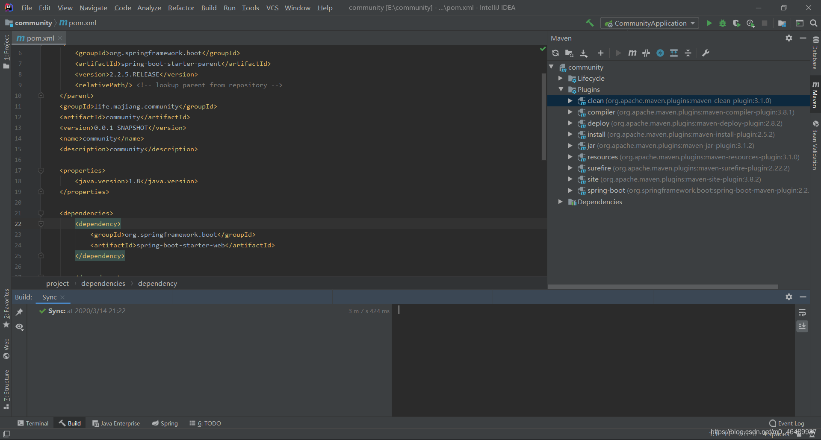Viewport: 821px width, 440px height.
Task: Open the Event Log
Action: pyautogui.click(x=787, y=423)
